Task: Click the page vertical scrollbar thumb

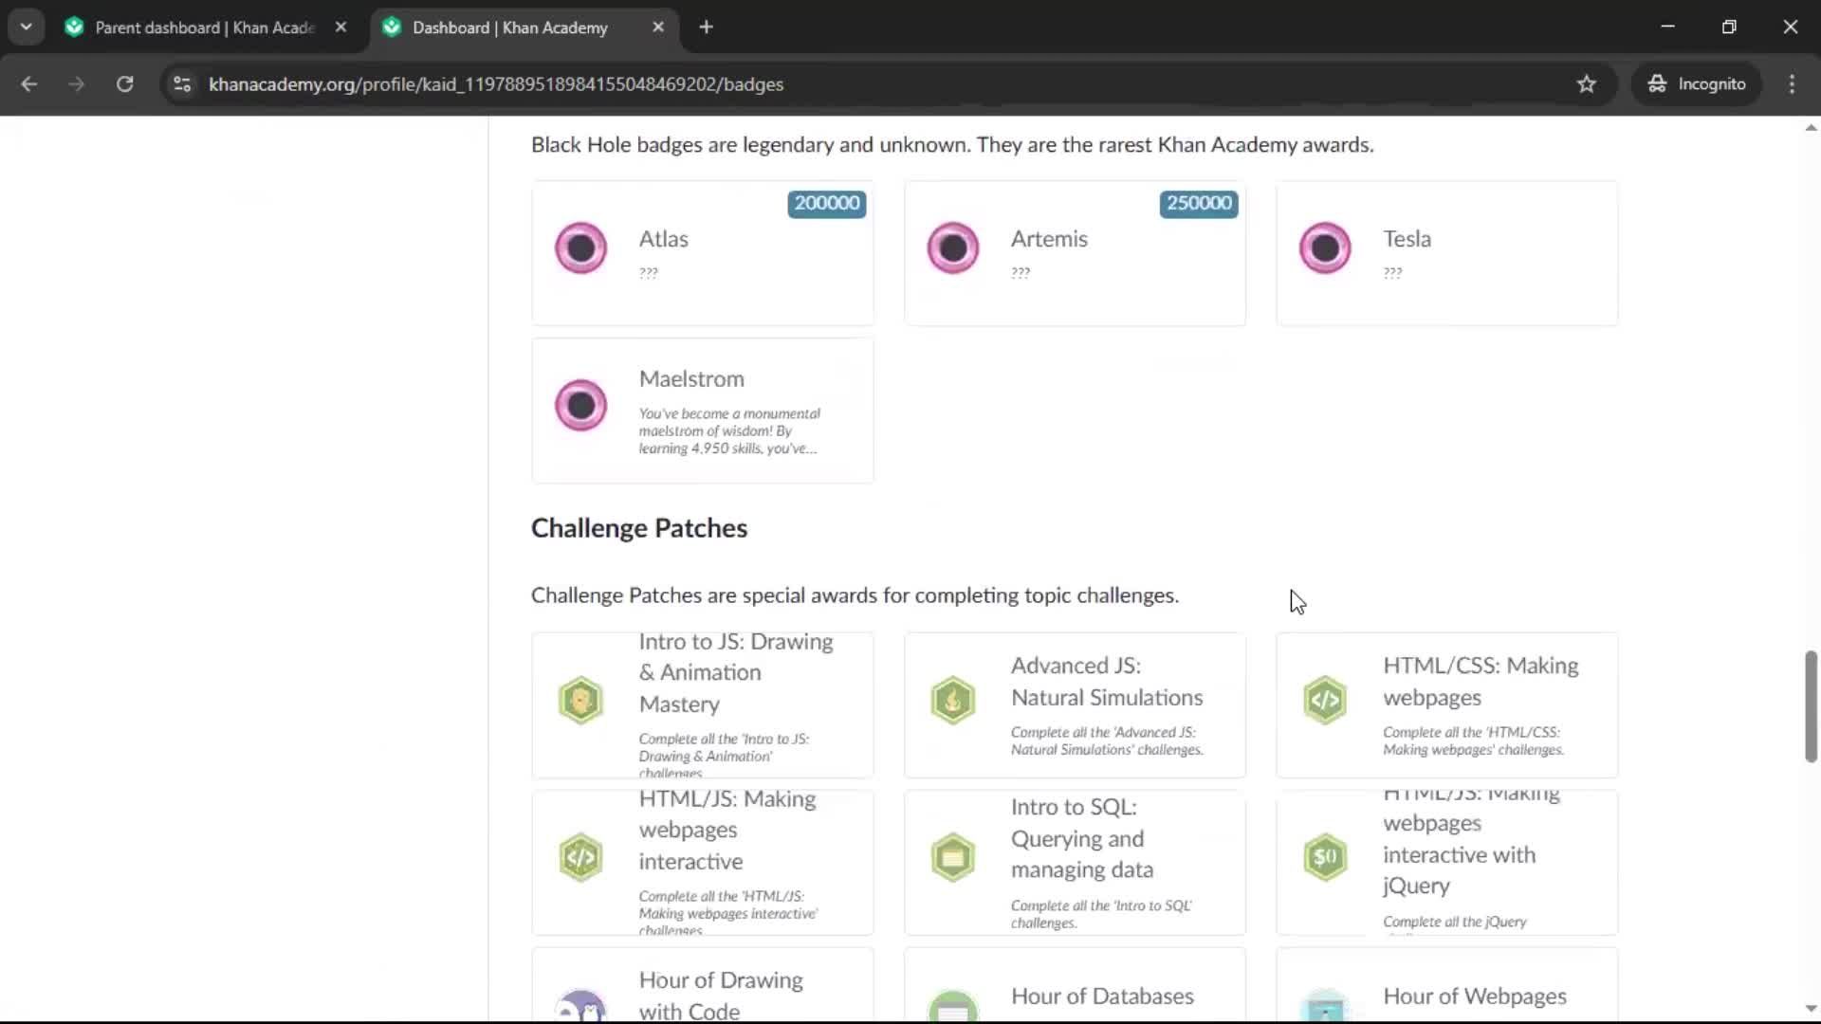Action: pos(1811,706)
